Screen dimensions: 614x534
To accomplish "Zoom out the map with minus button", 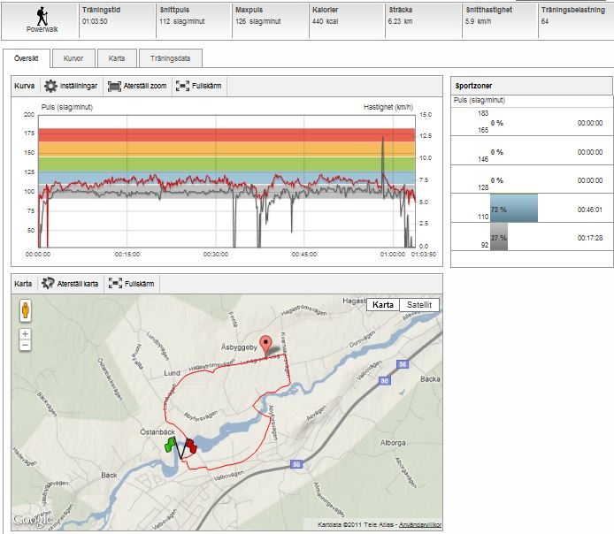I will click(25, 346).
